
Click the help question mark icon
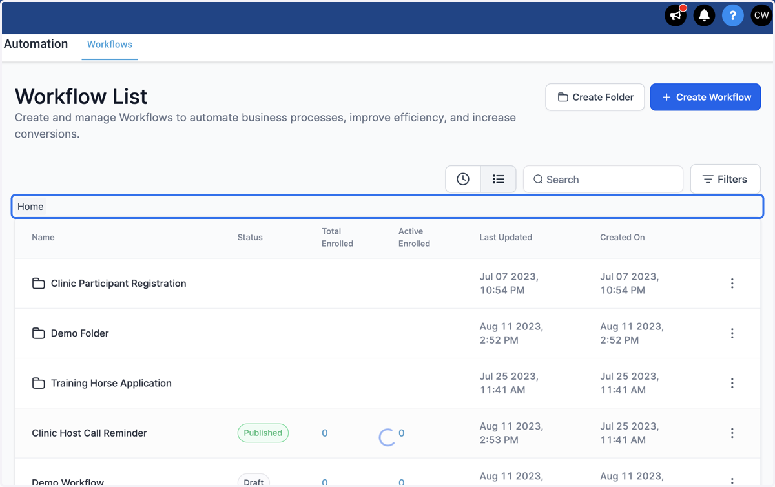732,15
